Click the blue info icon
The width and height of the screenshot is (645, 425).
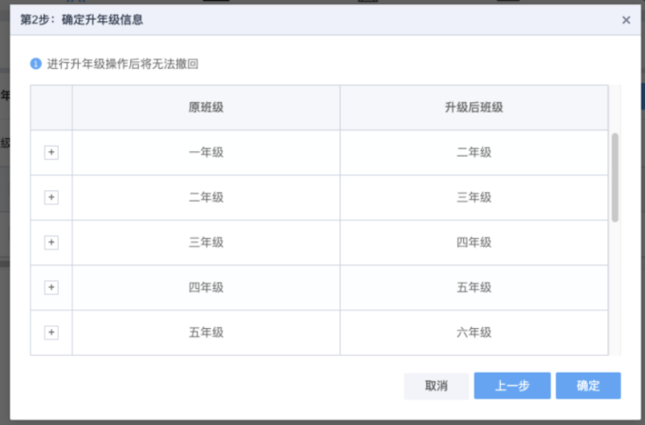(36, 64)
